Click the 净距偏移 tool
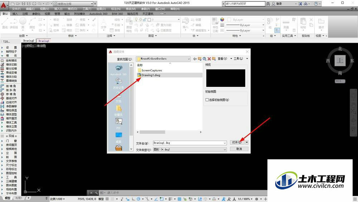The height and width of the screenshot is (202, 358). tap(11, 106)
